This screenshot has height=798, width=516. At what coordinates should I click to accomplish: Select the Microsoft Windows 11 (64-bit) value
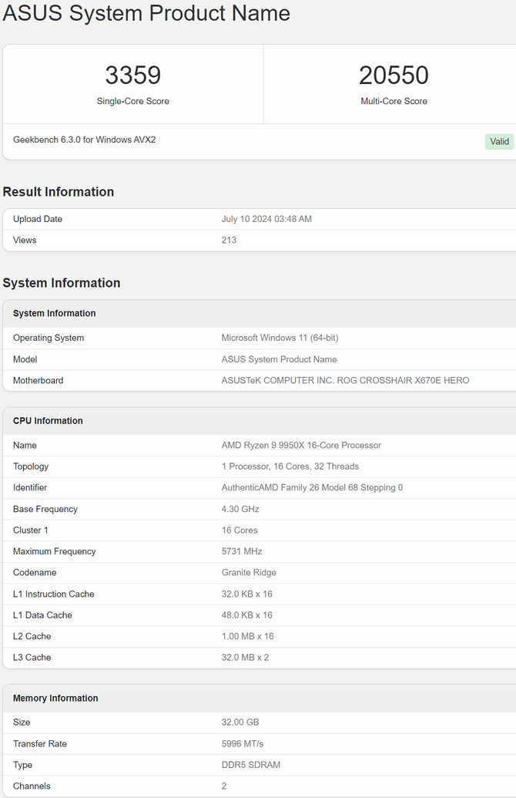pos(280,338)
